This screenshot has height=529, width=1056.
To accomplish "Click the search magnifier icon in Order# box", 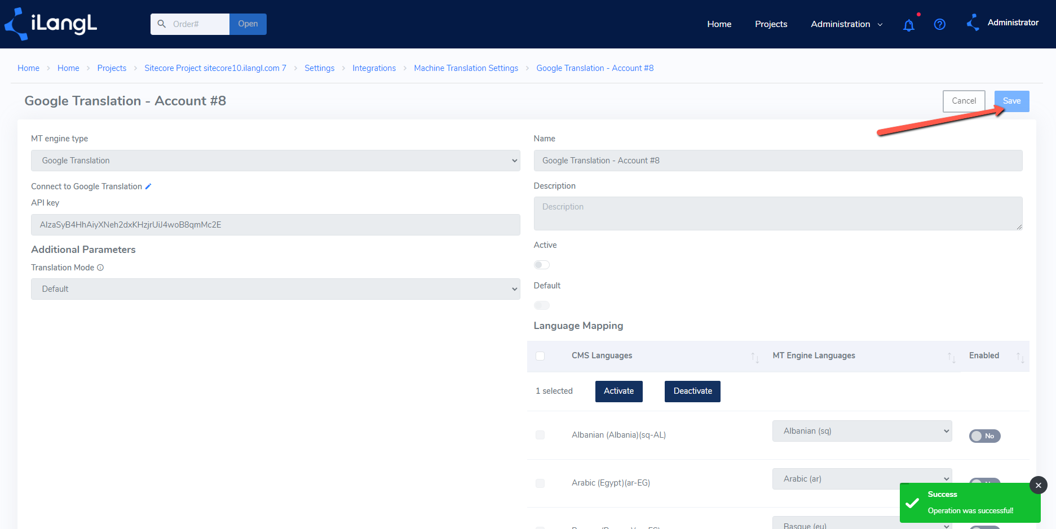I will pos(162,24).
